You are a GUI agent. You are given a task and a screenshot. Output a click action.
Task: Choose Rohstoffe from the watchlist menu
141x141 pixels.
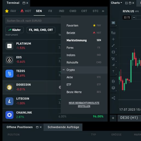[x=84, y=62]
